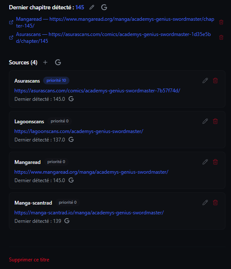Add a new source with plus icon
The height and width of the screenshot is (269, 231).
pyautogui.click(x=45, y=62)
